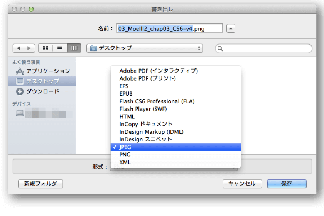Choose HTML format
This screenshot has height=216, width=324.
click(x=176, y=116)
